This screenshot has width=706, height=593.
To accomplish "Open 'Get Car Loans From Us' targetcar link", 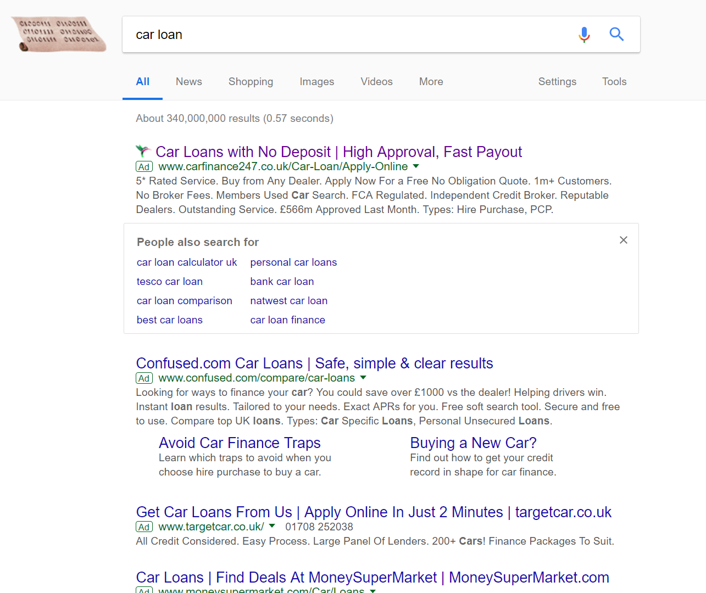I will coord(374,512).
